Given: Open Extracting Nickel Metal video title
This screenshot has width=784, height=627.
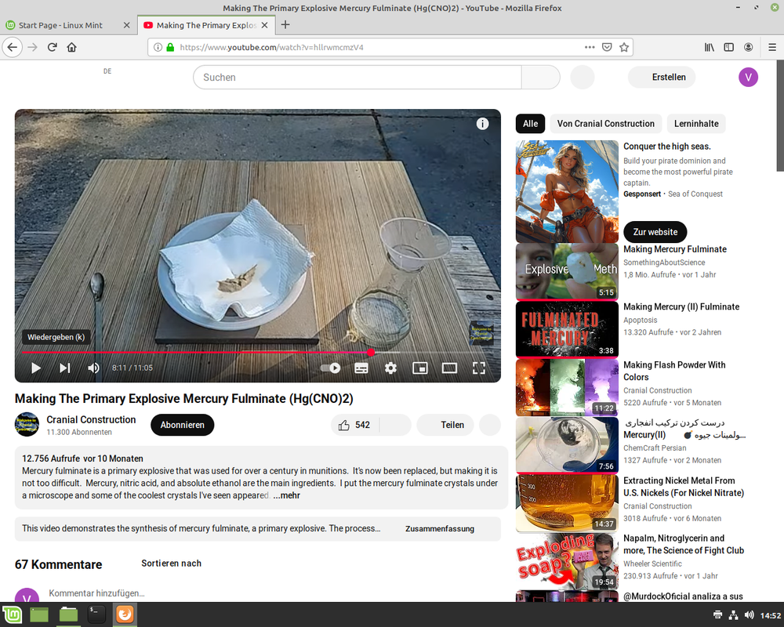Looking at the screenshot, I should [684, 487].
